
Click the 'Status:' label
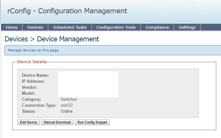[29, 111]
